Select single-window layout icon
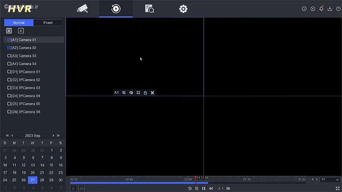The width and height of the screenshot is (342, 192). click(9, 31)
